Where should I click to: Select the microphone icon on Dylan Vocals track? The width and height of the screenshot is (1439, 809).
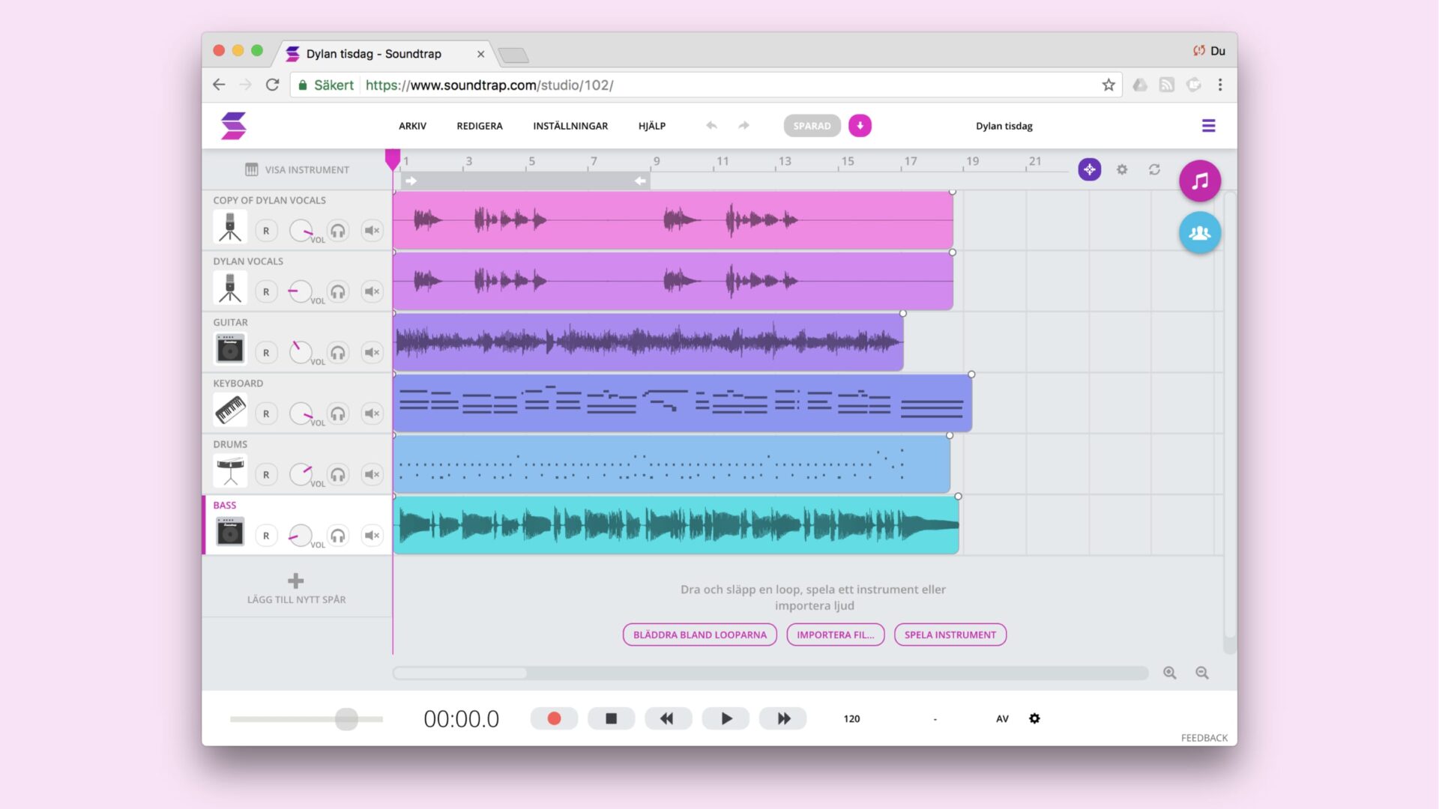coord(229,288)
